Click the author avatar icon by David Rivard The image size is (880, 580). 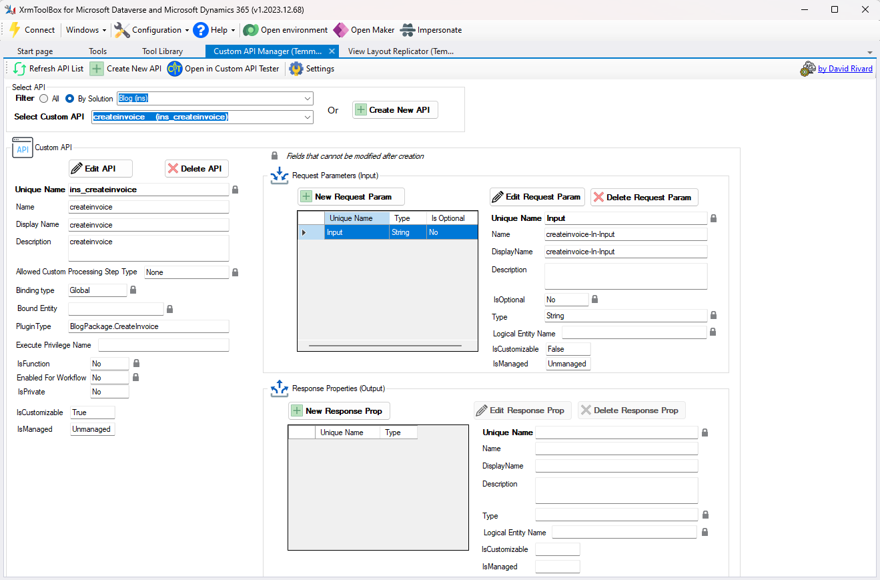click(x=808, y=69)
